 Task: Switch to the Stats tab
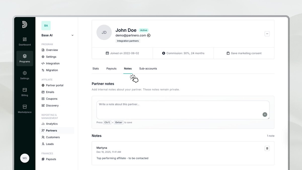point(96,69)
